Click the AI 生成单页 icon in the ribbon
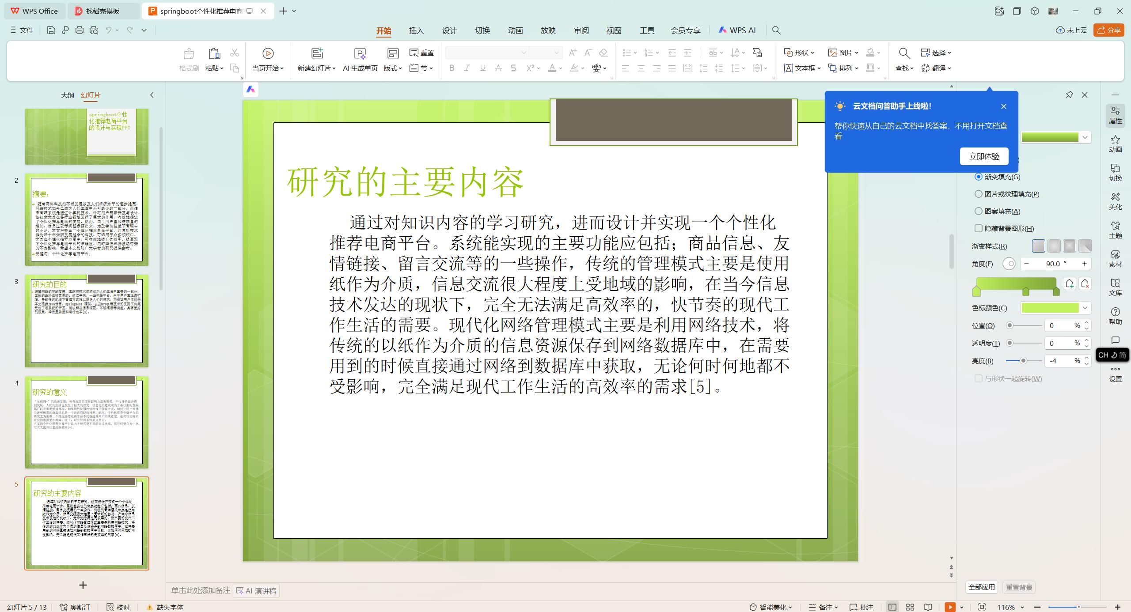Viewport: 1131px width, 612px height. [x=360, y=60]
